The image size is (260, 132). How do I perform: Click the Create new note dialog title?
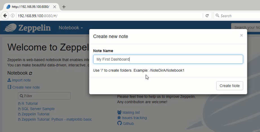coord(111,36)
